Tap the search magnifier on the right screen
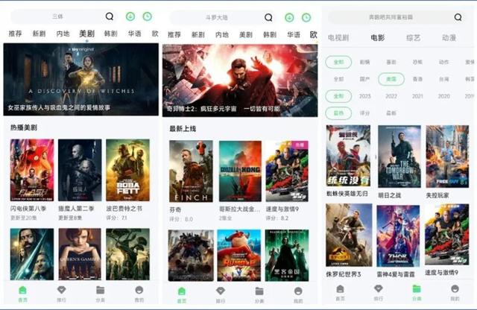The image size is (477, 310). pyautogui.click(x=458, y=17)
